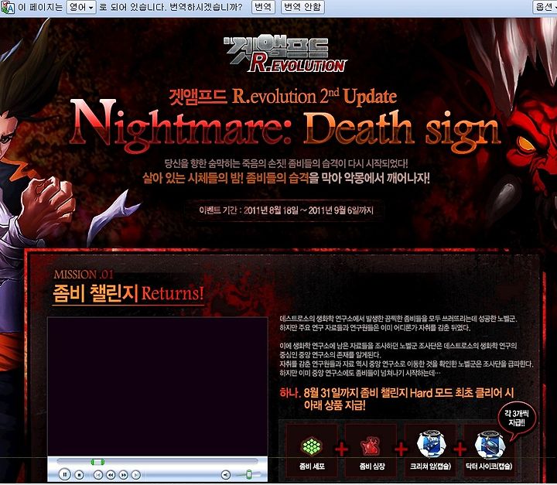The width and height of the screenshot is (557, 485).
Task: Click the video seek bar handle
Action: (x=97, y=462)
